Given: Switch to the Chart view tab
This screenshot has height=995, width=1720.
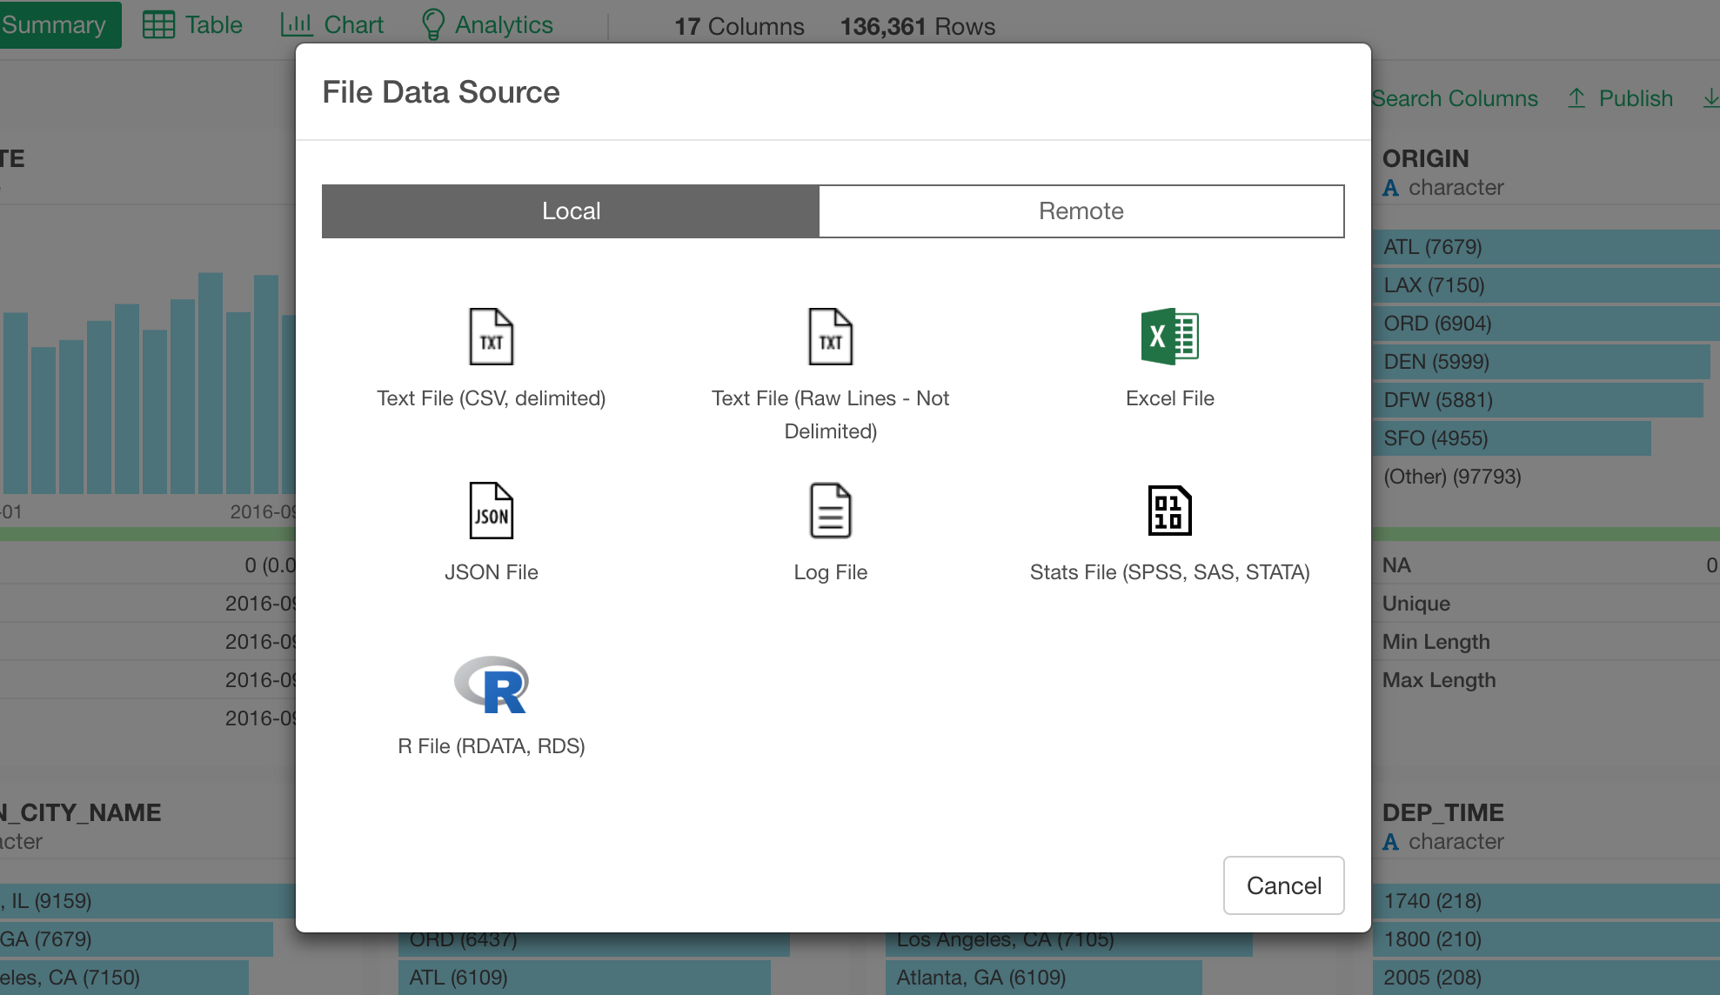Looking at the screenshot, I should coord(332,25).
